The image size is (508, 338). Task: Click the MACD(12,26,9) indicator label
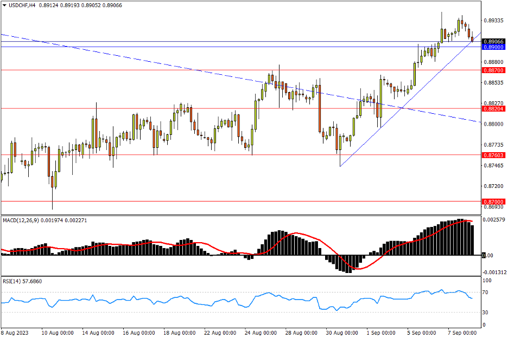click(x=23, y=220)
